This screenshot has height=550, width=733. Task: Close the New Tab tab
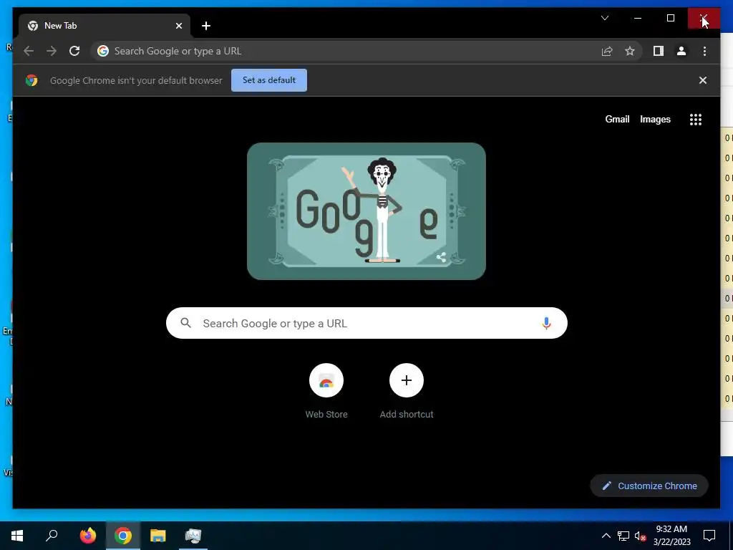[x=178, y=26]
